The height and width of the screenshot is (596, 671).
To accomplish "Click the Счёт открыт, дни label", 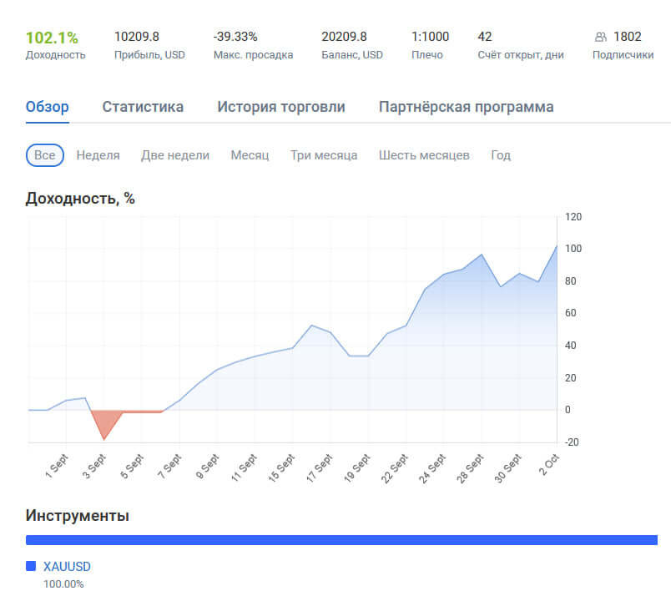I will 521,55.
